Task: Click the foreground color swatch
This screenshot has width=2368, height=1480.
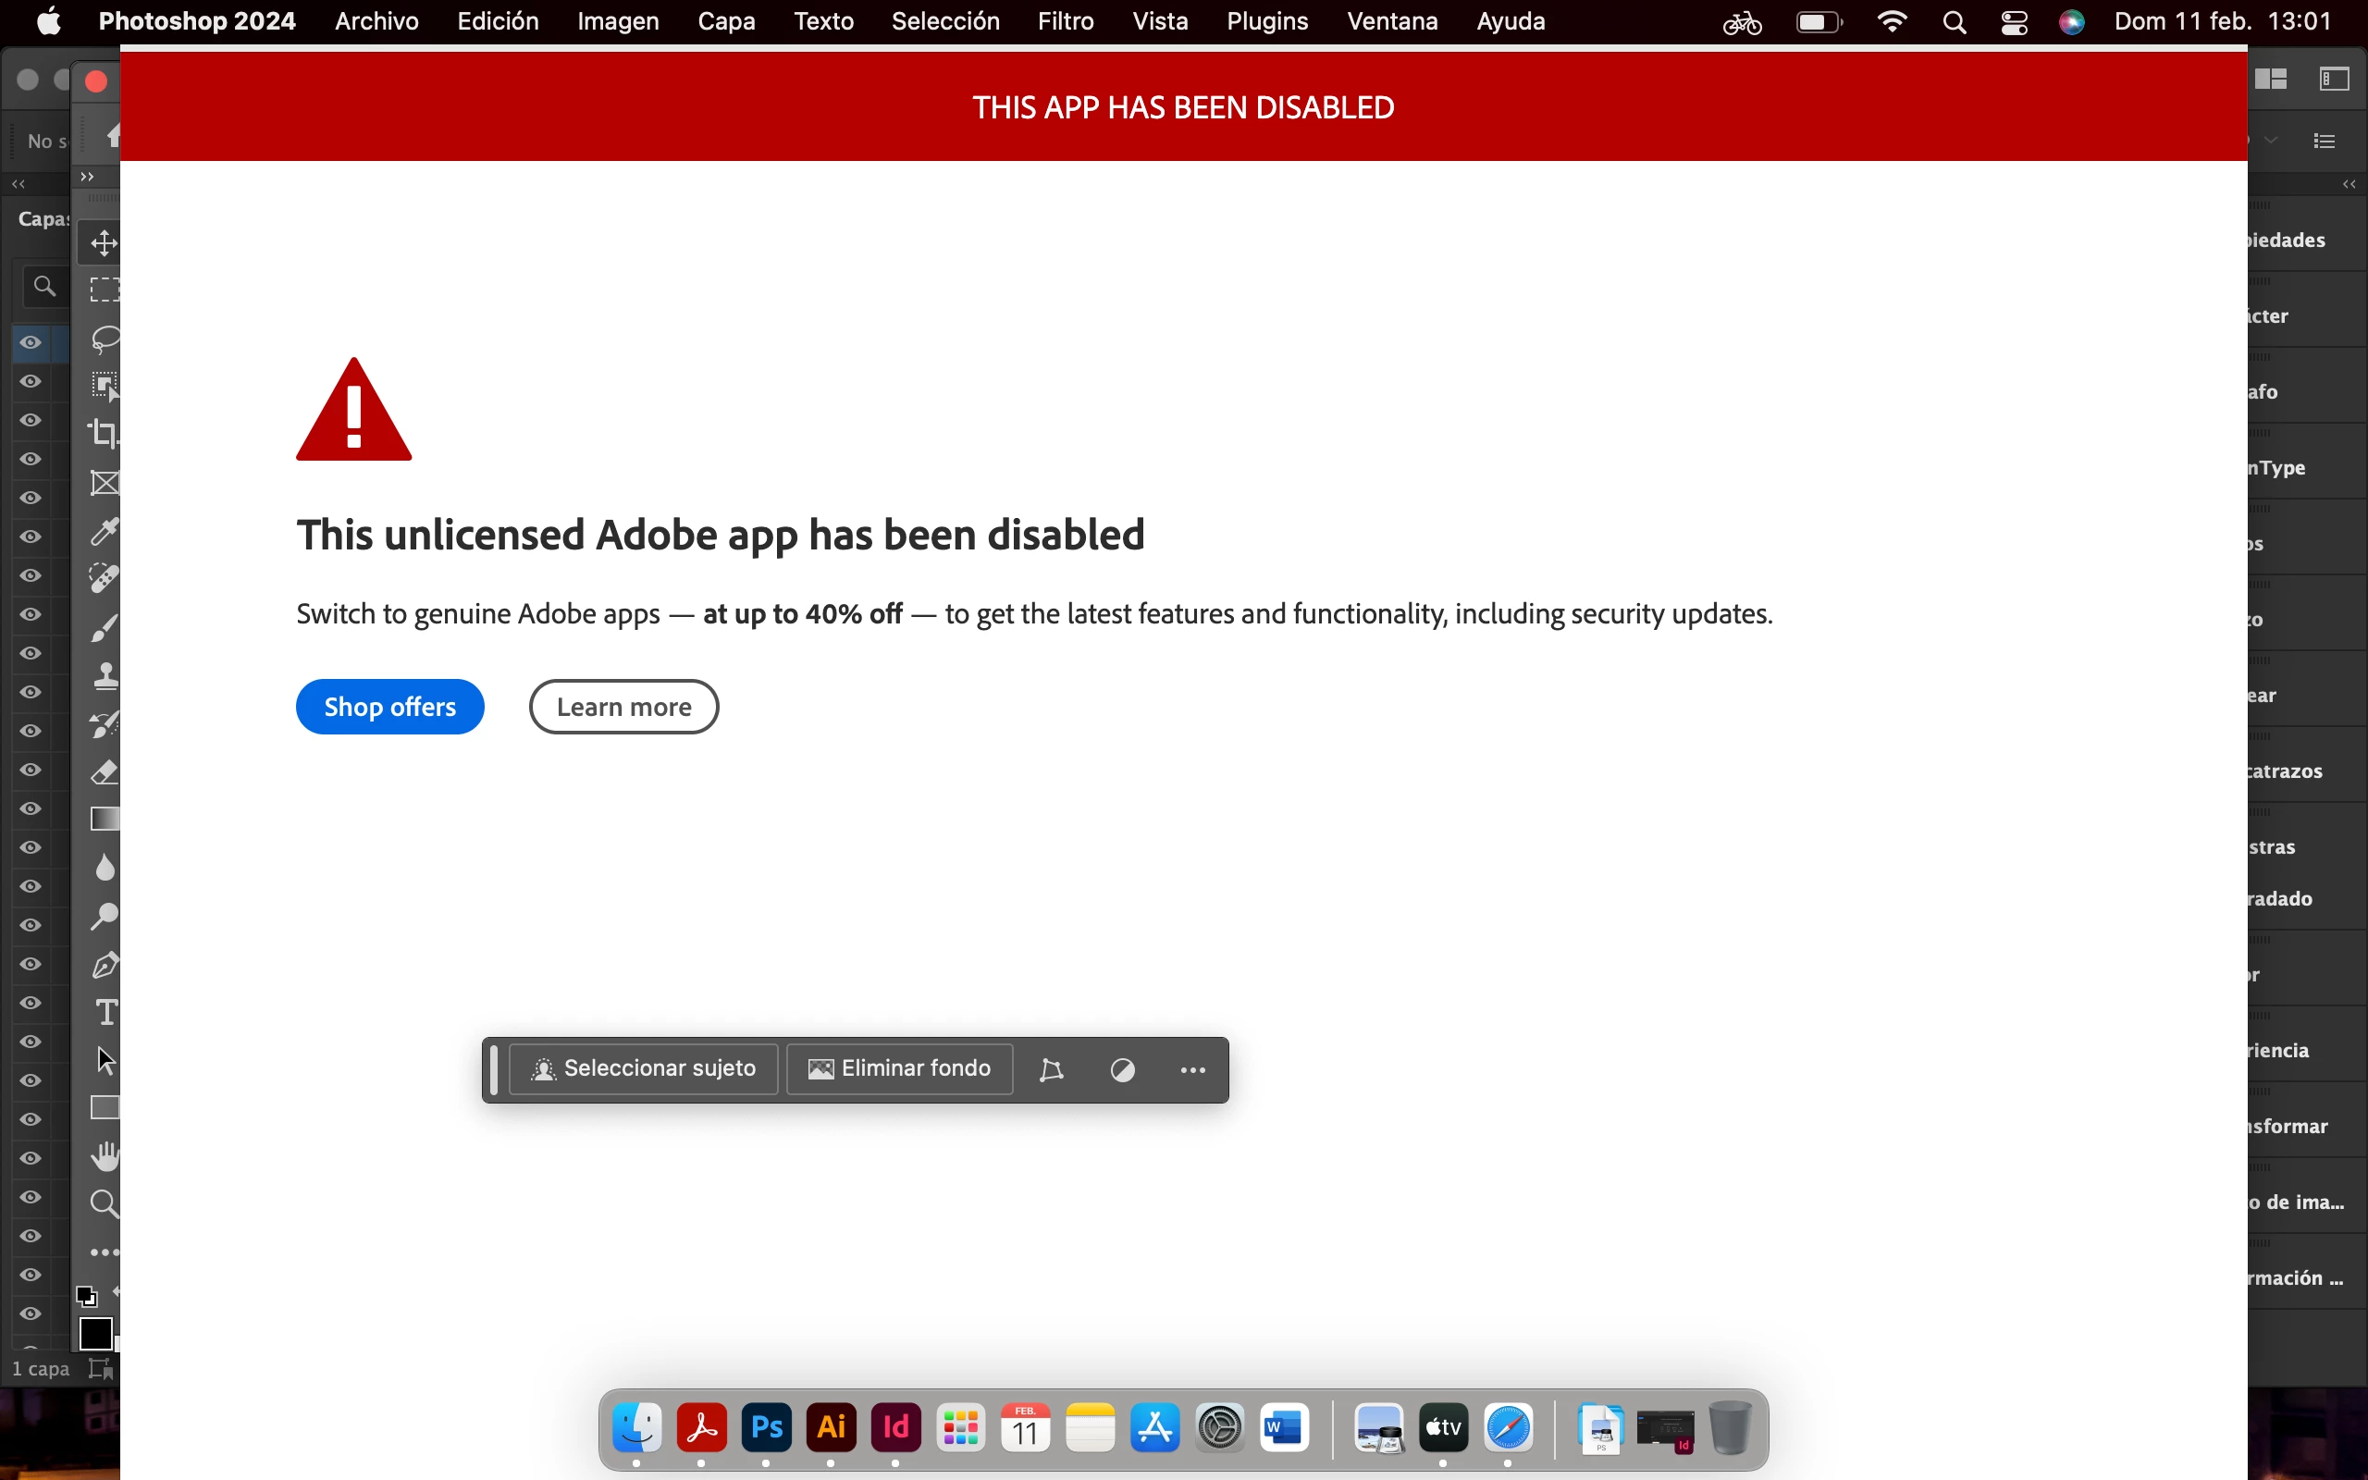Action: click(x=95, y=1333)
